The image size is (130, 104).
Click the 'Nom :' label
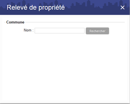pos(29,30)
